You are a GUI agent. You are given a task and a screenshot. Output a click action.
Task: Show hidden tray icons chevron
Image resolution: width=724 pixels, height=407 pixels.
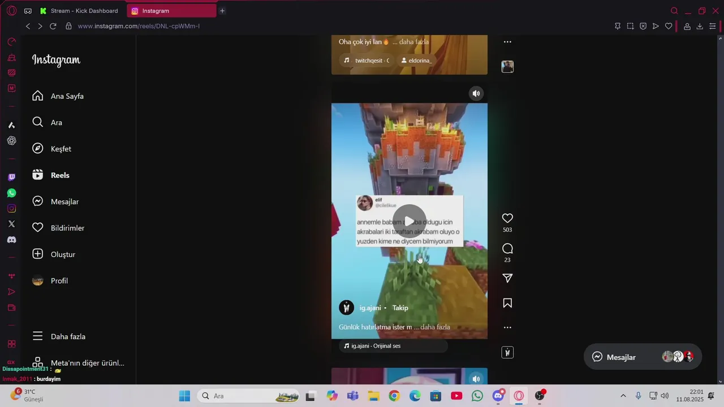[623, 396]
